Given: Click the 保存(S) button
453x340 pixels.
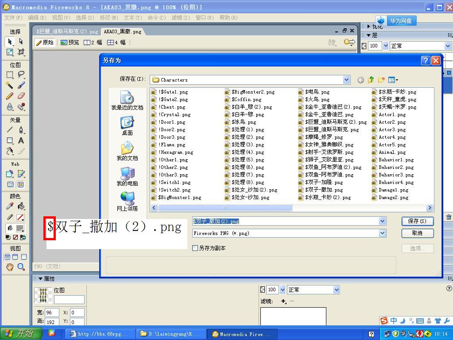Looking at the screenshot, I should pos(417,221).
